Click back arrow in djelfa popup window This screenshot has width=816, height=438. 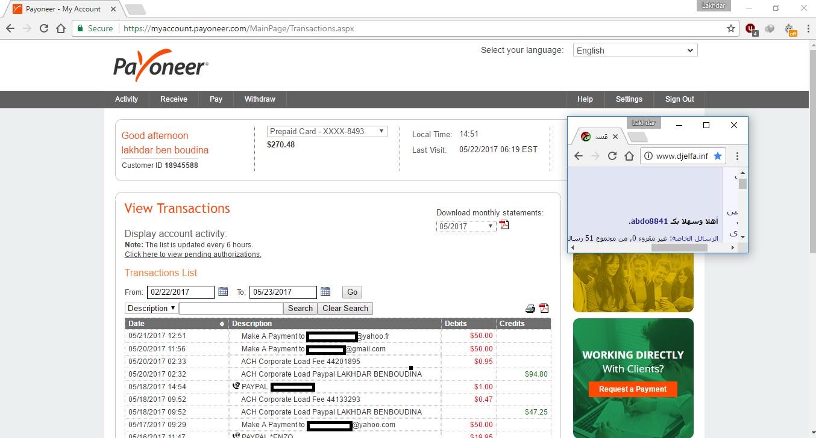(579, 156)
